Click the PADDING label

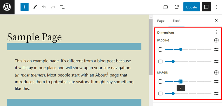(x=163, y=41)
